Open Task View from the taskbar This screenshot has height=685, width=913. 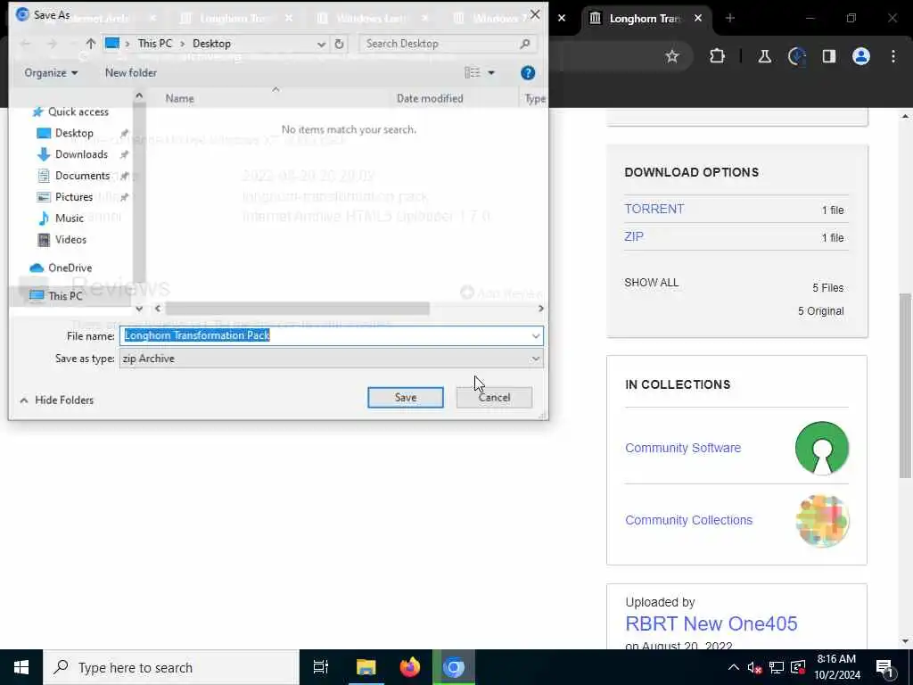coord(320,667)
